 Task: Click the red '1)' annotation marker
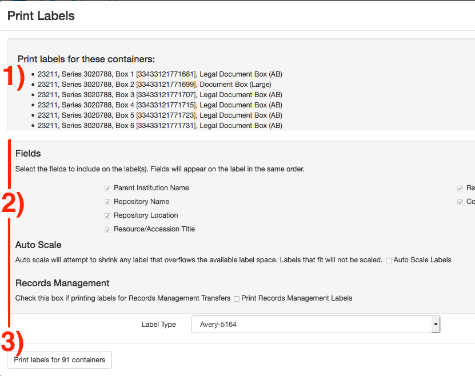click(14, 77)
